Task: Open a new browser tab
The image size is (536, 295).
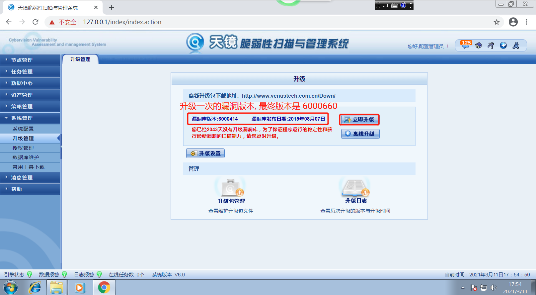Action: click(112, 7)
